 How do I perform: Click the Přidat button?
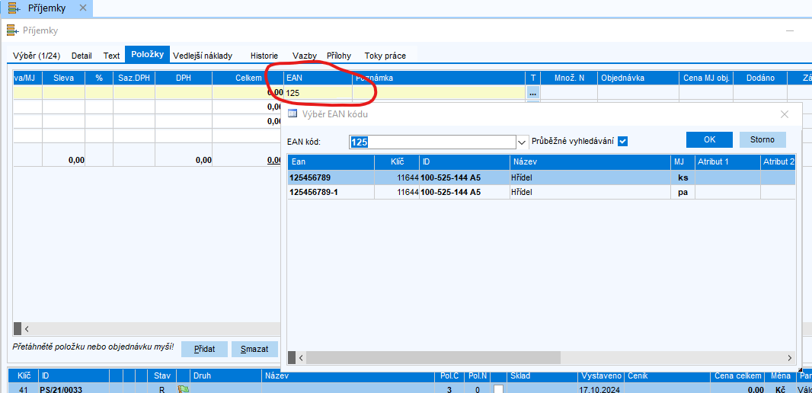tap(204, 349)
